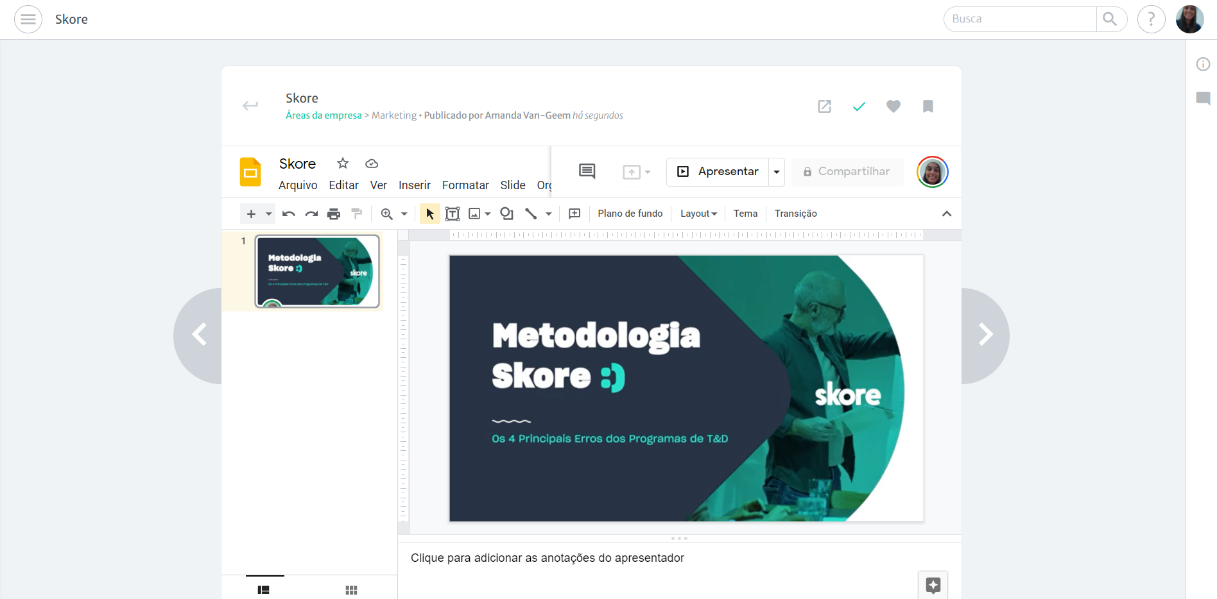1217x599 pixels.
Task: Click the insert image icon
Action: [x=474, y=214]
